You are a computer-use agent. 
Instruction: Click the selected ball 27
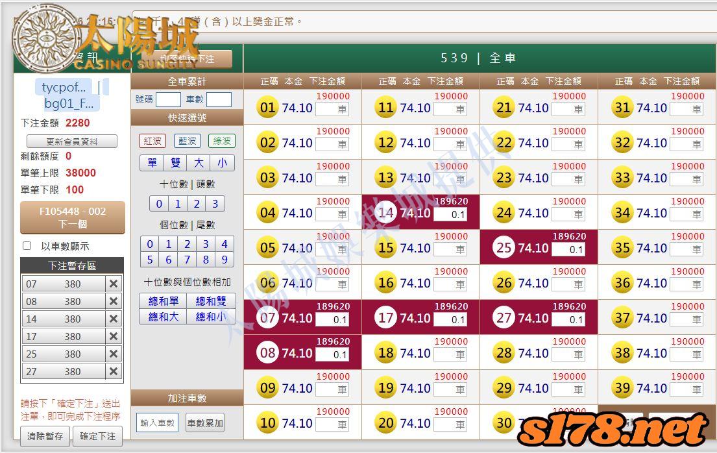tap(504, 317)
